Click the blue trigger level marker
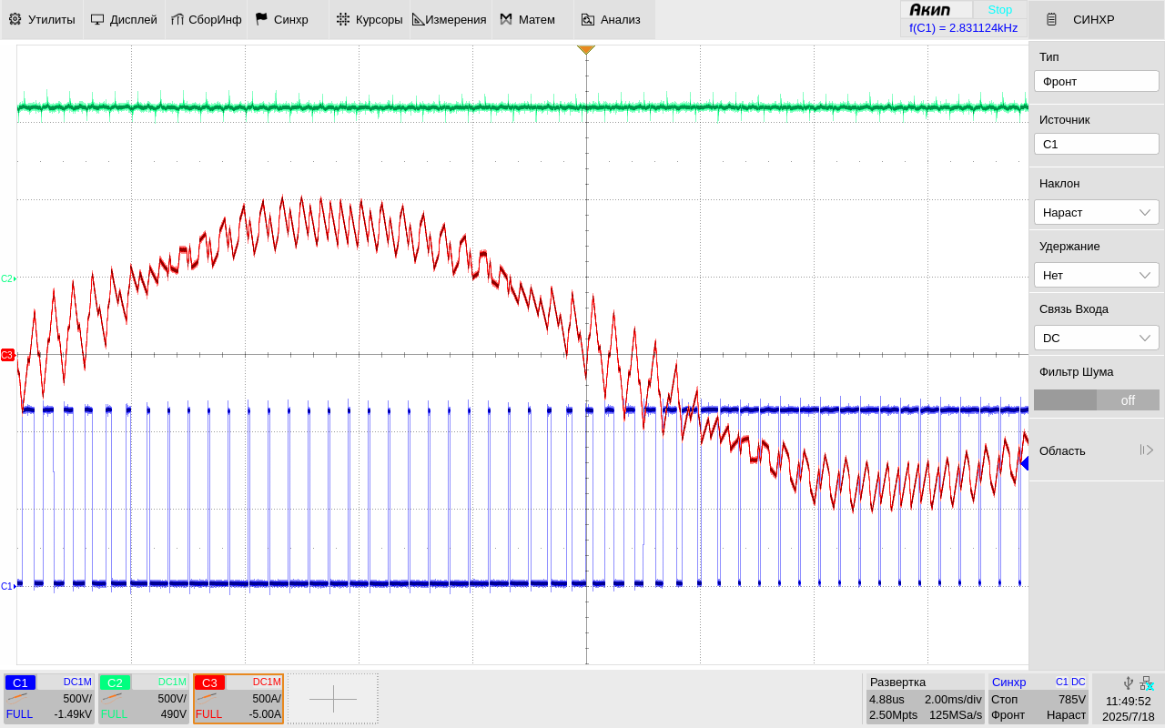The width and height of the screenshot is (1165, 728). click(x=1024, y=463)
